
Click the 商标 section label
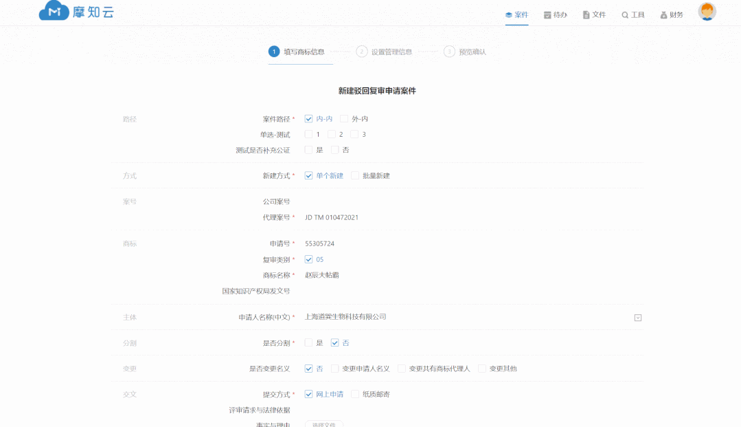point(130,244)
